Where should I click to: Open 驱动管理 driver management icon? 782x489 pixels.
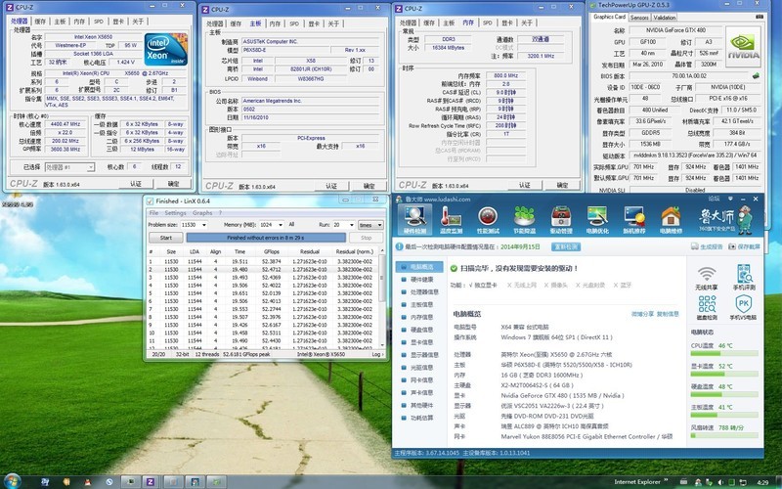[560, 219]
